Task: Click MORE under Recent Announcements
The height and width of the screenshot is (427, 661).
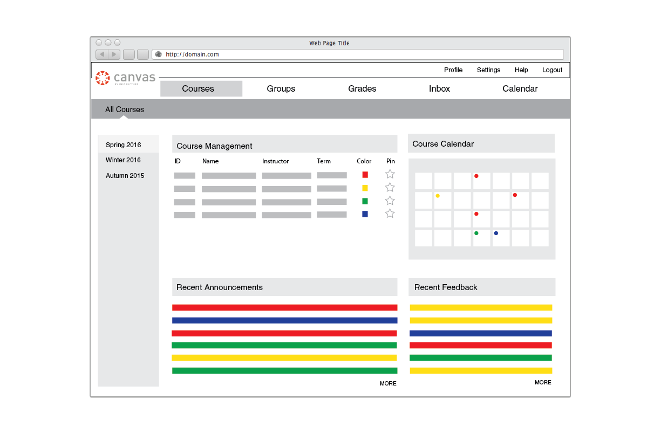Action: coord(388,383)
